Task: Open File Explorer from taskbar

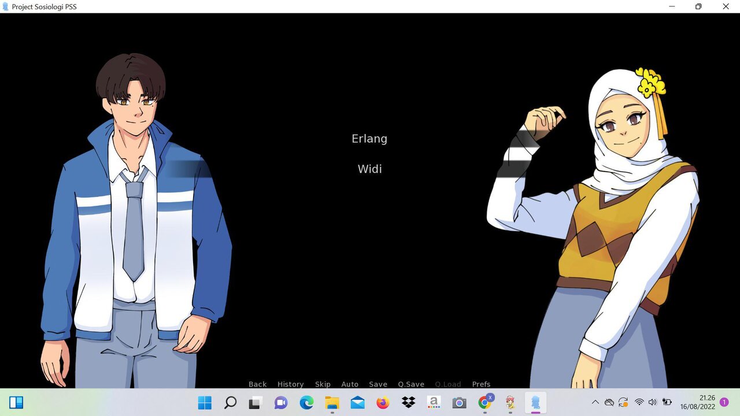Action: 332,403
